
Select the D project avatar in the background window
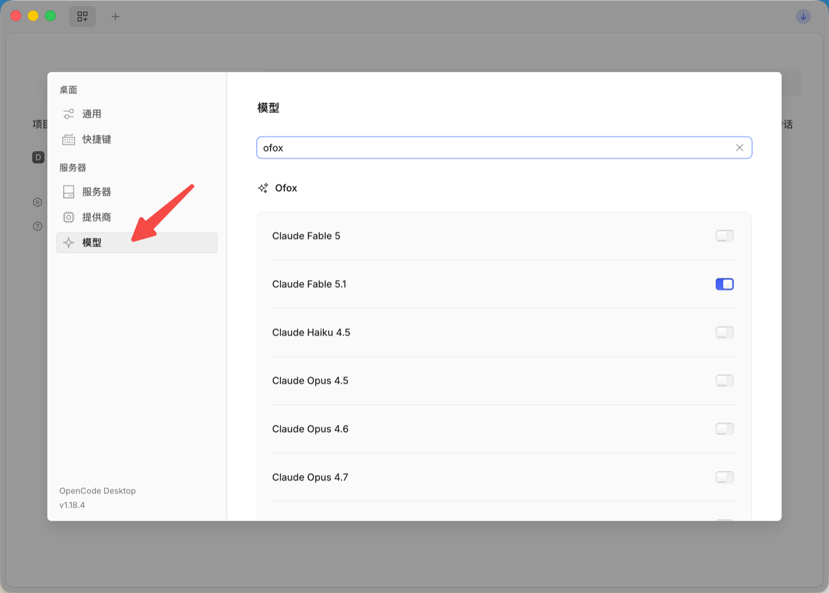38,157
